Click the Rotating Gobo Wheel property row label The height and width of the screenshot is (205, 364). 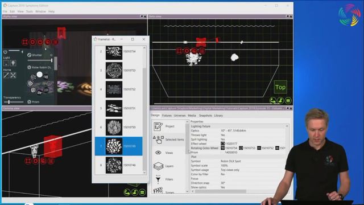point(205,148)
